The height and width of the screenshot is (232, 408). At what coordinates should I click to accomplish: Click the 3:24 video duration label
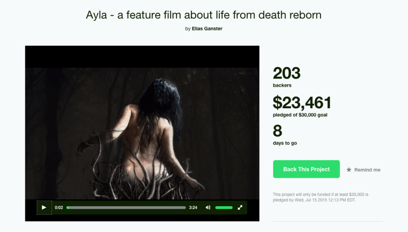(x=193, y=208)
